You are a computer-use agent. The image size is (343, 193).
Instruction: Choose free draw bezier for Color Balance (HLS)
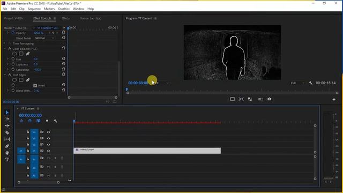click(28, 54)
